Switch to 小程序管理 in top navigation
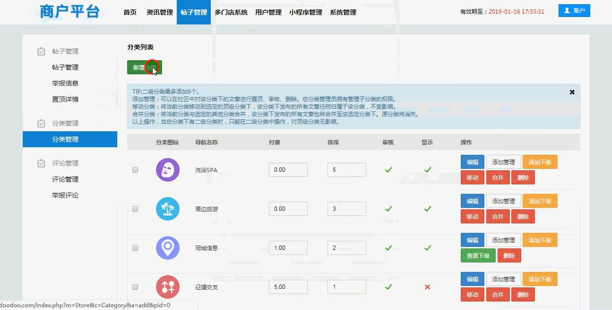Image resolution: width=612 pixels, height=310 pixels. 306,12
